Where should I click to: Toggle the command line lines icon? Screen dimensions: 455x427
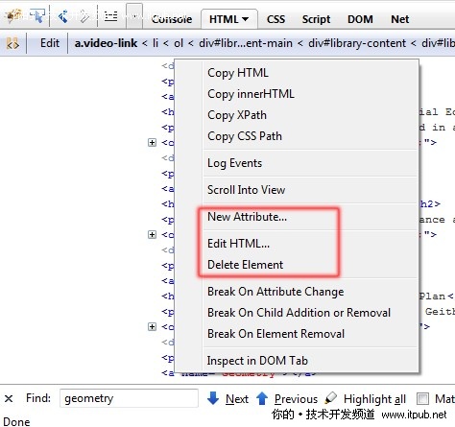click(x=110, y=16)
